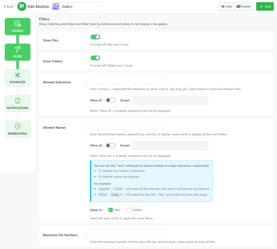277x249 pixels.
Task: Click the green Edit Module code icon
Action: 22,6
